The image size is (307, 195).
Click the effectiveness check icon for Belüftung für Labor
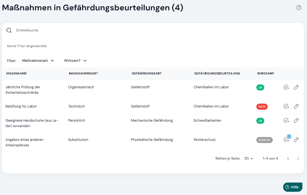coord(286,106)
